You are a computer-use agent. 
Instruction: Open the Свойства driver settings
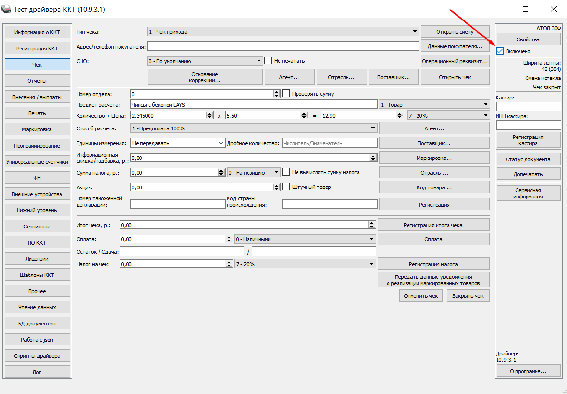coord(528,39)
